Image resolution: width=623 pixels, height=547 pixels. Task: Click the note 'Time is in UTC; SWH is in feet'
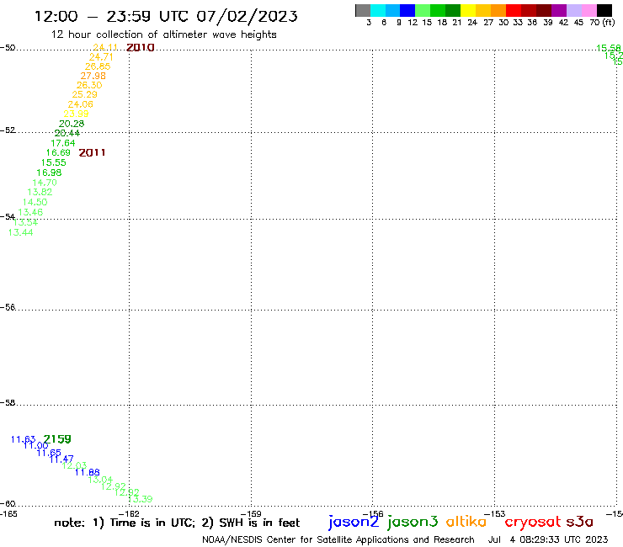pos(177,523)
